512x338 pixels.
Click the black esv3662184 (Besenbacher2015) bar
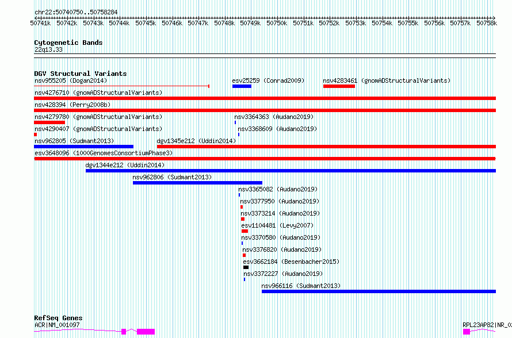[x=246, y=267]
